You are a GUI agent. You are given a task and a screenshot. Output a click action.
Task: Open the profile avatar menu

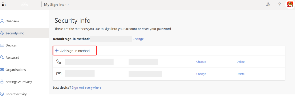(x=290, y=5)
